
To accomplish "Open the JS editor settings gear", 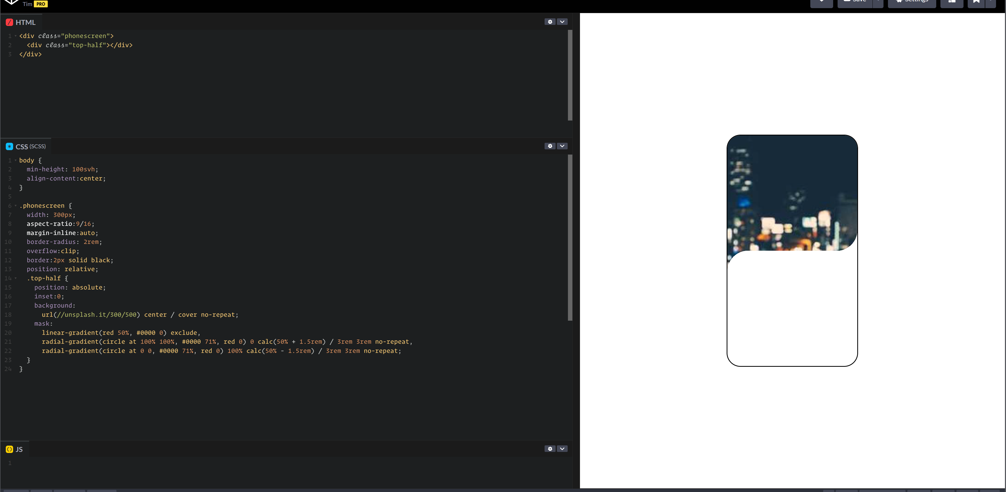I will point(550,449).
